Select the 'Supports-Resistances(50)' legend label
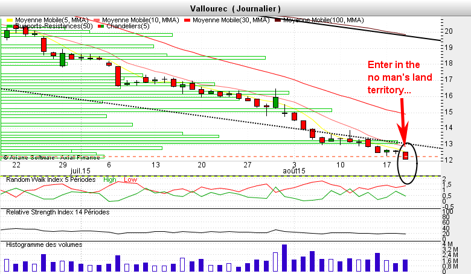The height and width of the screenshot is (274, 471). [54, 26]
